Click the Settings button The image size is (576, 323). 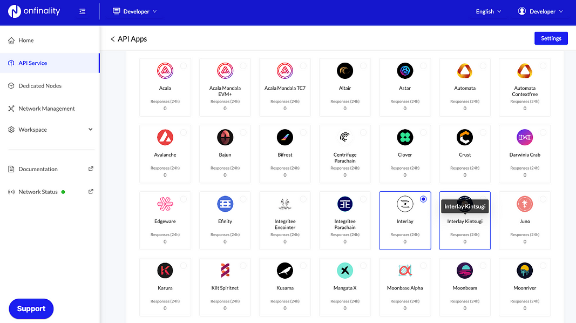(551, 38)
